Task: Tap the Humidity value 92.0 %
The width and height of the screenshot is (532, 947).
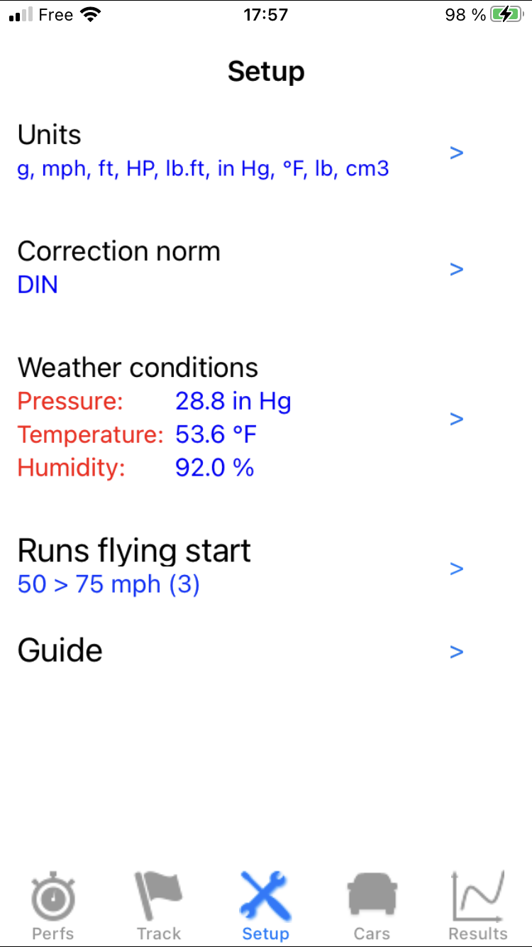Action: point(214,468)
